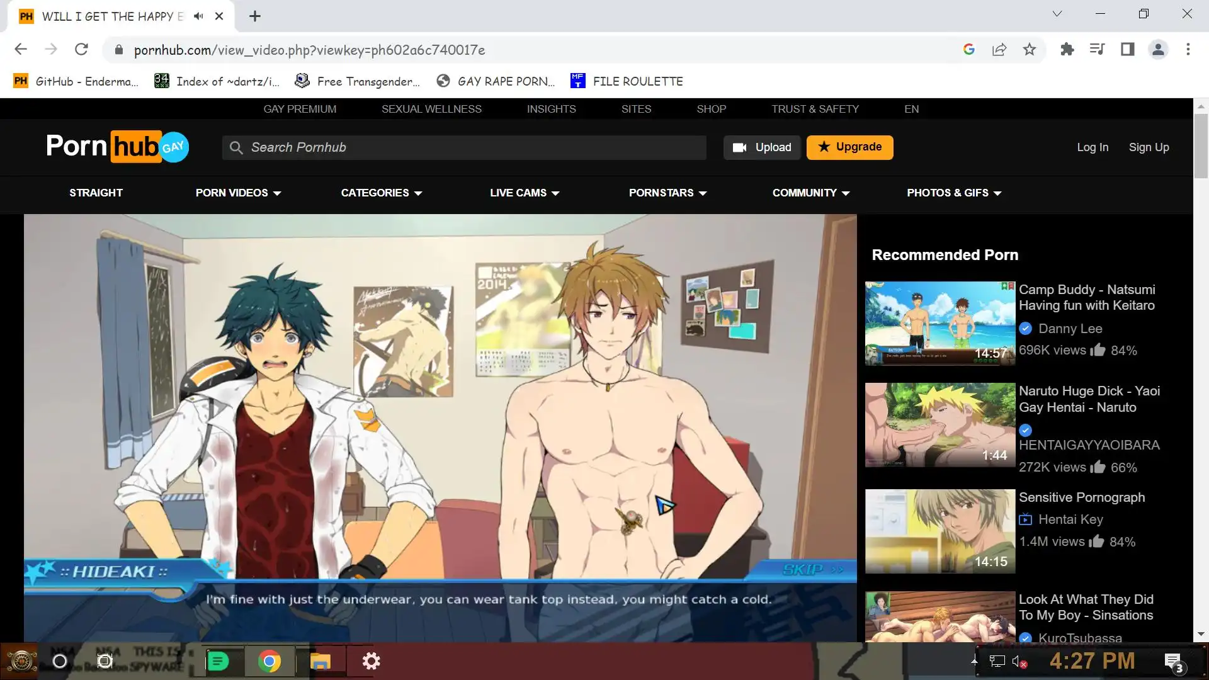The image size is (1209, 680).
Task: Open the media controls icon
Action: (x=1097, y=50)
